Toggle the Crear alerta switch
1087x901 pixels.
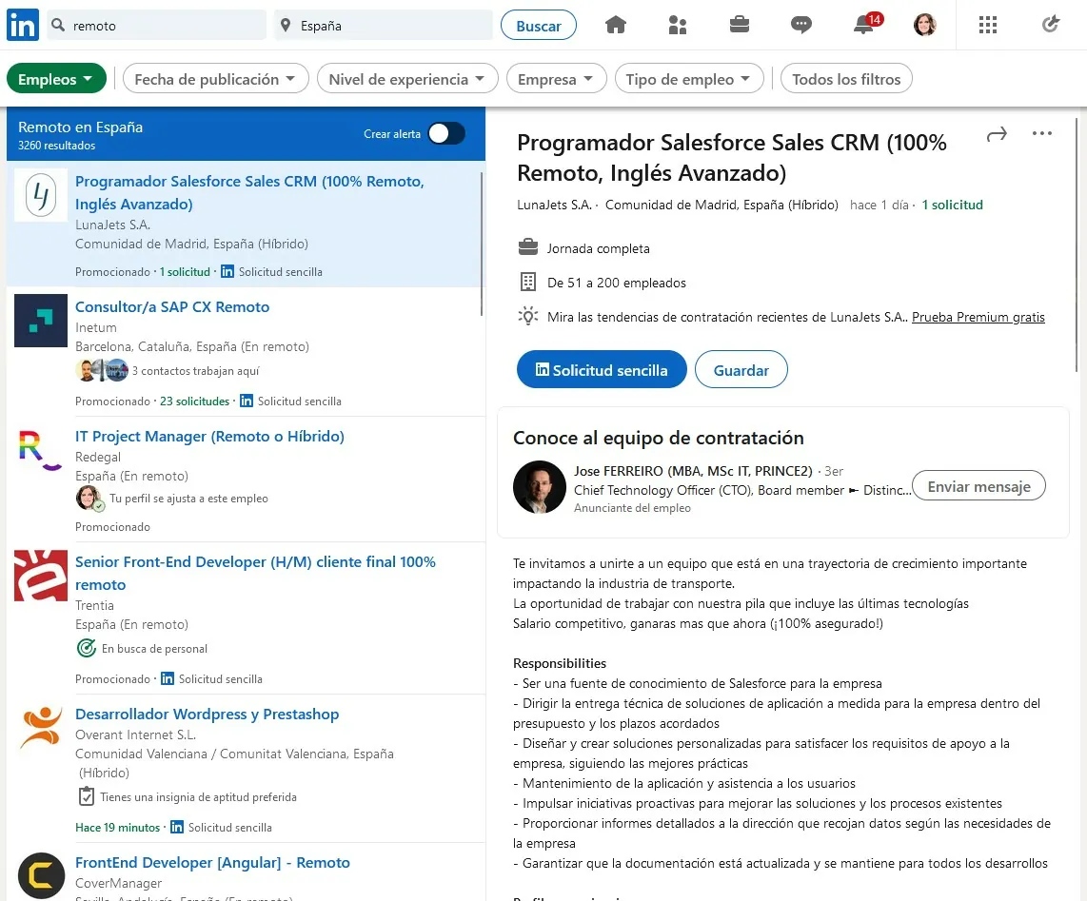[x=445, y=133]
